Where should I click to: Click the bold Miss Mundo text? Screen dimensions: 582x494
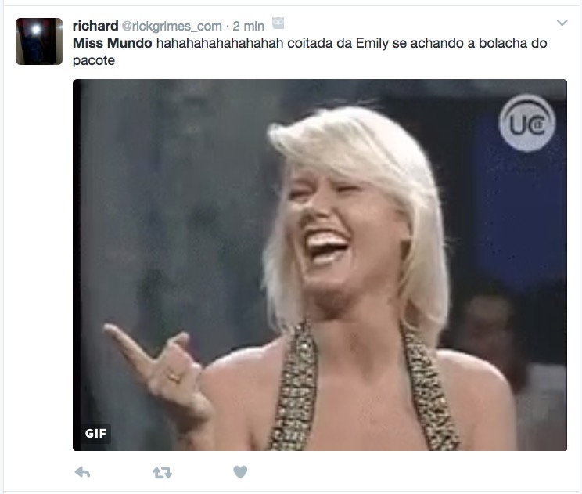(113, 43)
